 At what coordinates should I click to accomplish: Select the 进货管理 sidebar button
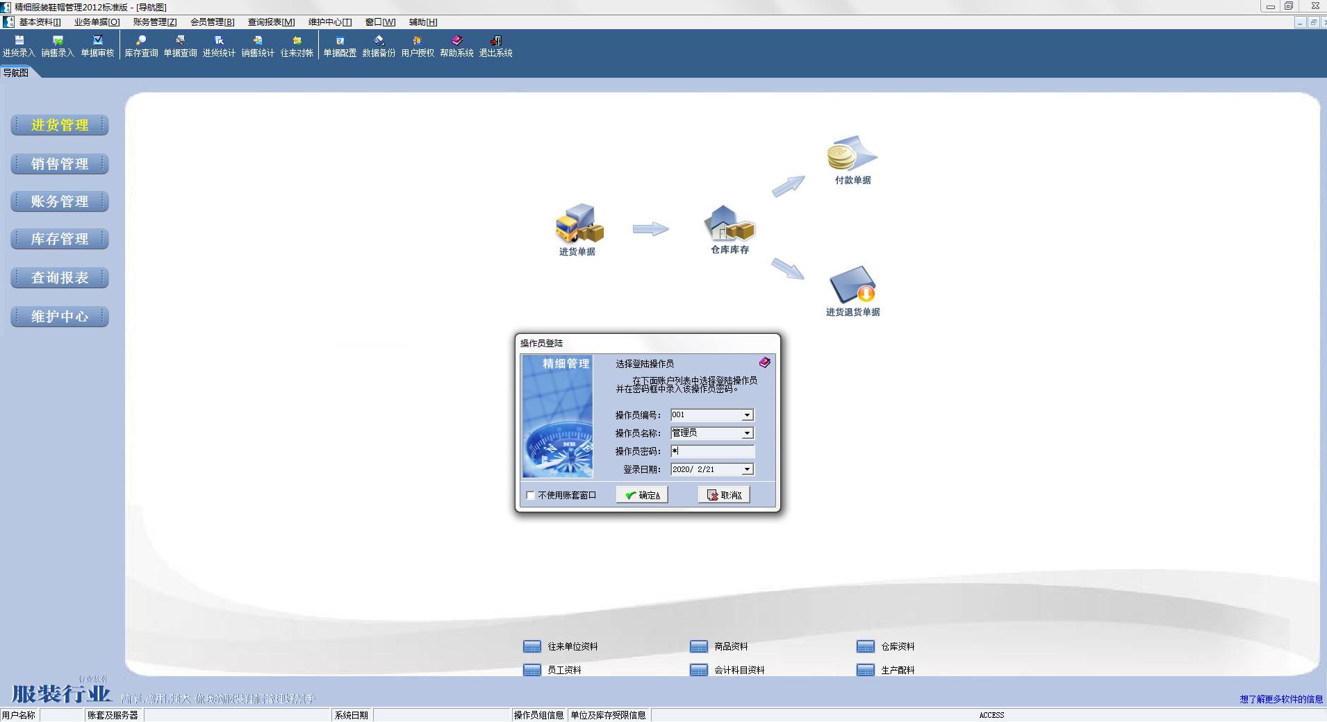(60, 126)
